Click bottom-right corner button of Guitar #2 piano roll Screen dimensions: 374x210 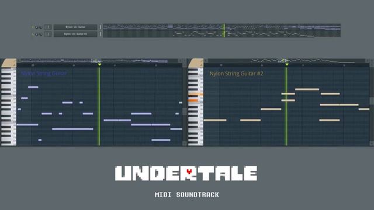(x=372, y=143)
